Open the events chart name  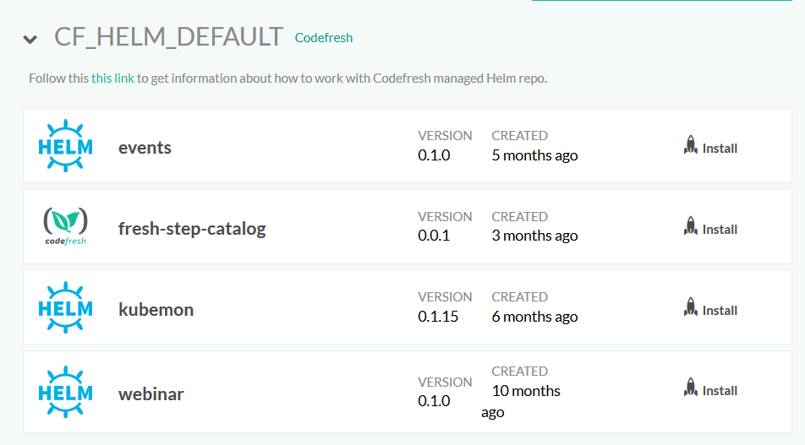pos(145,148)
